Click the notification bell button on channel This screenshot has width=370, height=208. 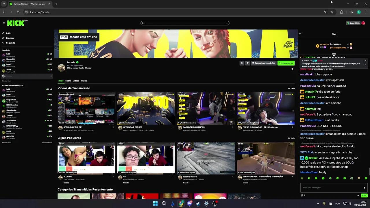[242, 63]
